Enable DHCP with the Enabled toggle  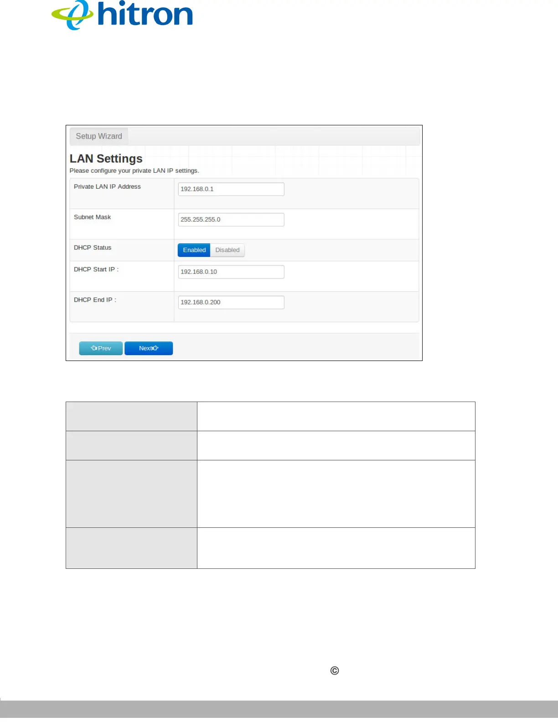click(194, 250)
